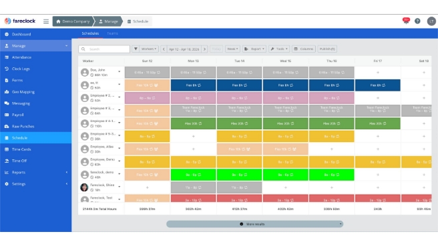
Task: Expand Doe, John worker options arrow
Action: tap(120, 72)
